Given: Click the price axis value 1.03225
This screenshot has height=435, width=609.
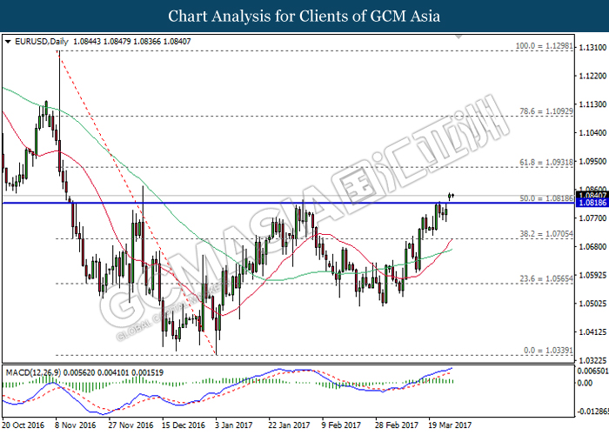Looking at the screenshot, I should (x=592, y=360).
